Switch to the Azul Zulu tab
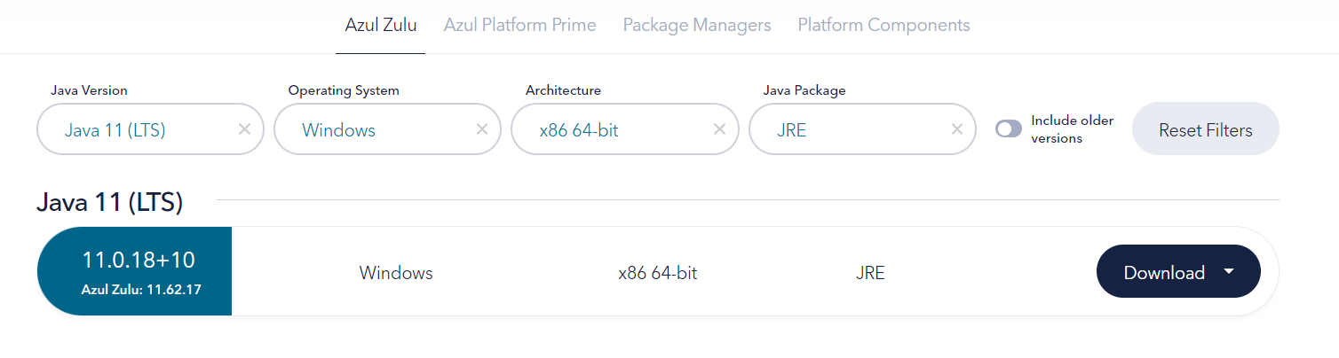The width and height of the screenshot is (1339, 358). (381, 25)
